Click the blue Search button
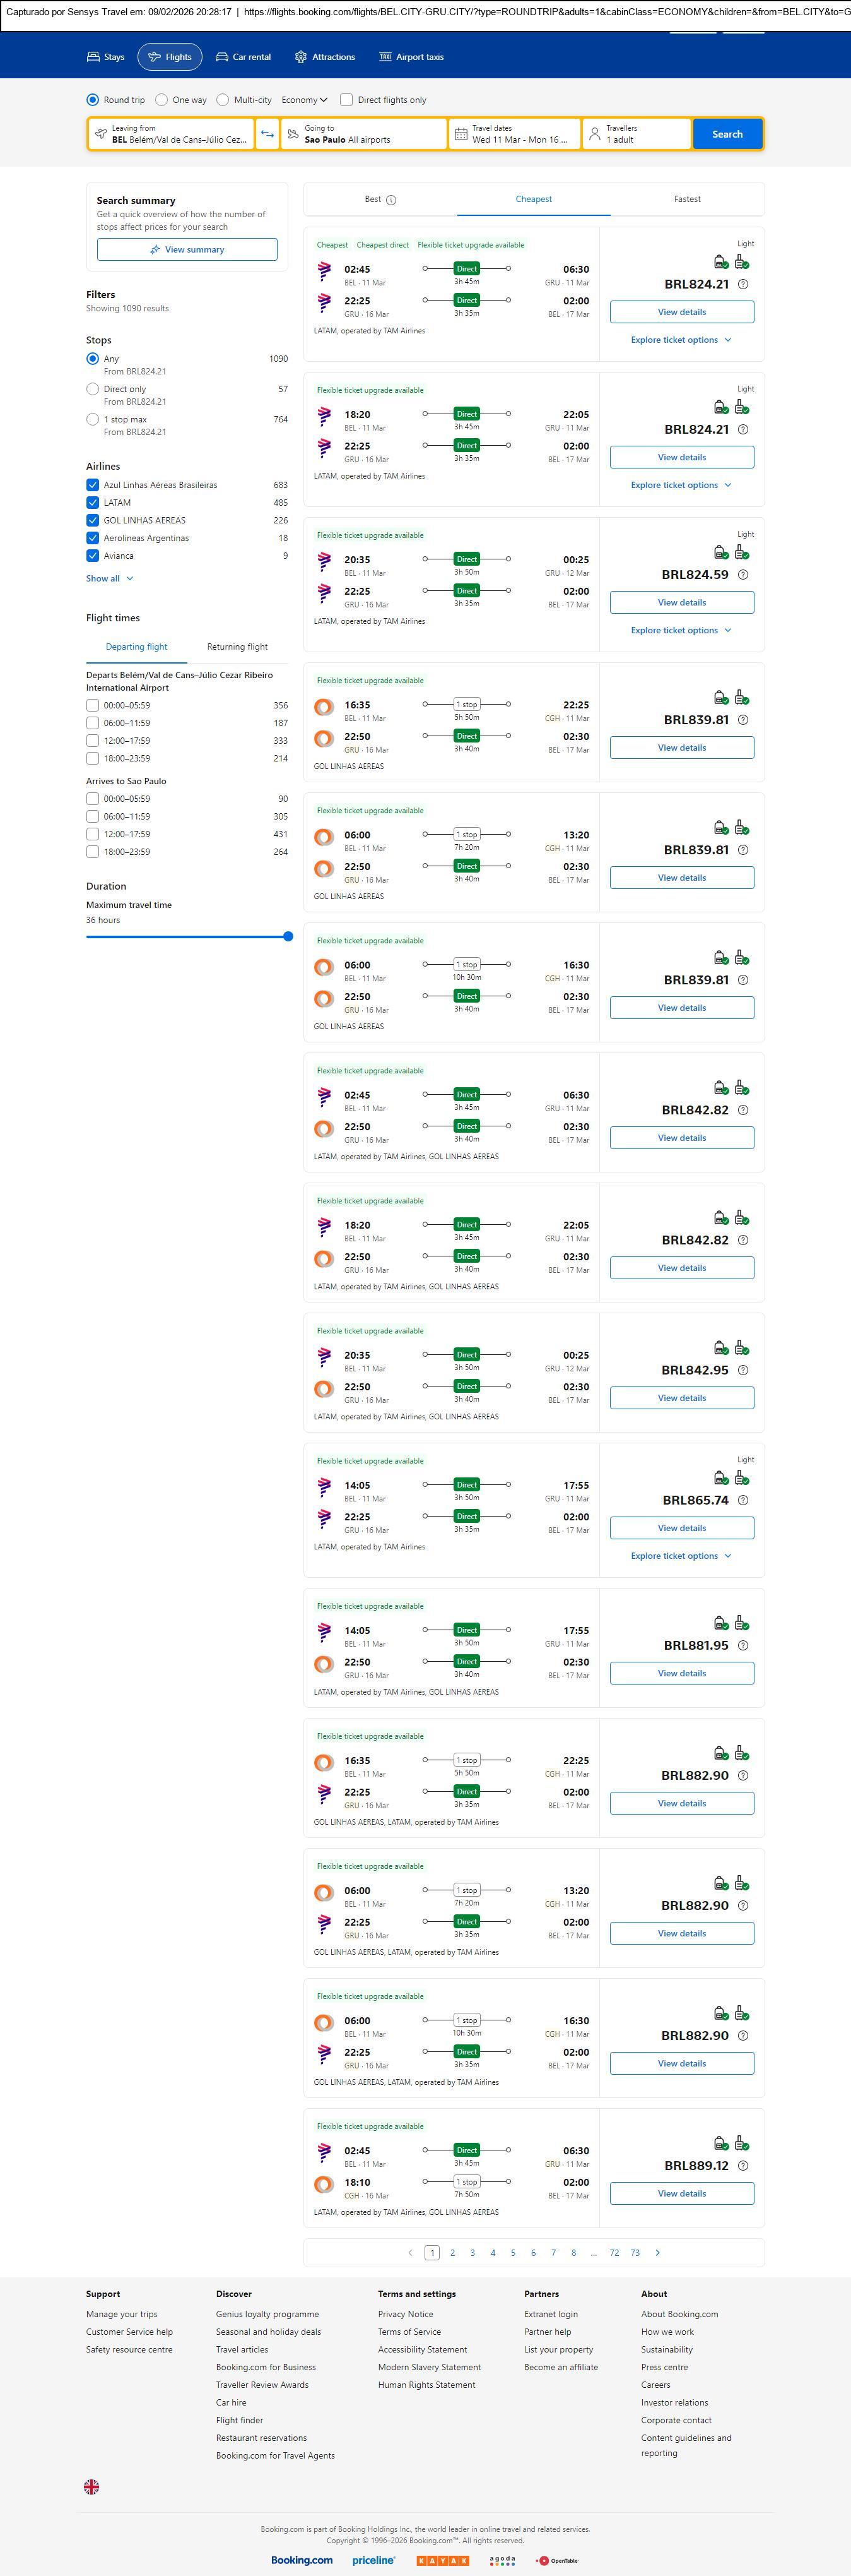 coord(726,134)
